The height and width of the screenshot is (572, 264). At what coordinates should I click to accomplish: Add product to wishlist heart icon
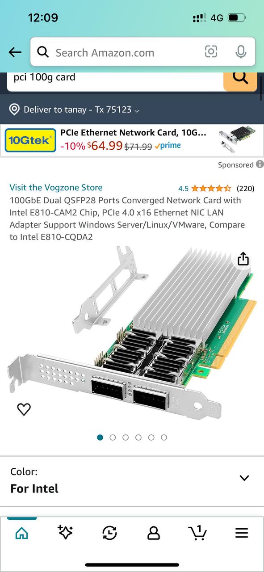pyautogui.click(x=24, y=409)
